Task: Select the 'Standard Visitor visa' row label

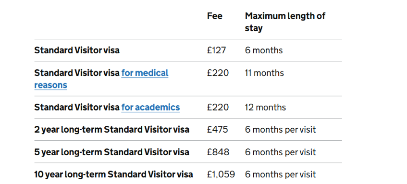Action: pos(77,50)
